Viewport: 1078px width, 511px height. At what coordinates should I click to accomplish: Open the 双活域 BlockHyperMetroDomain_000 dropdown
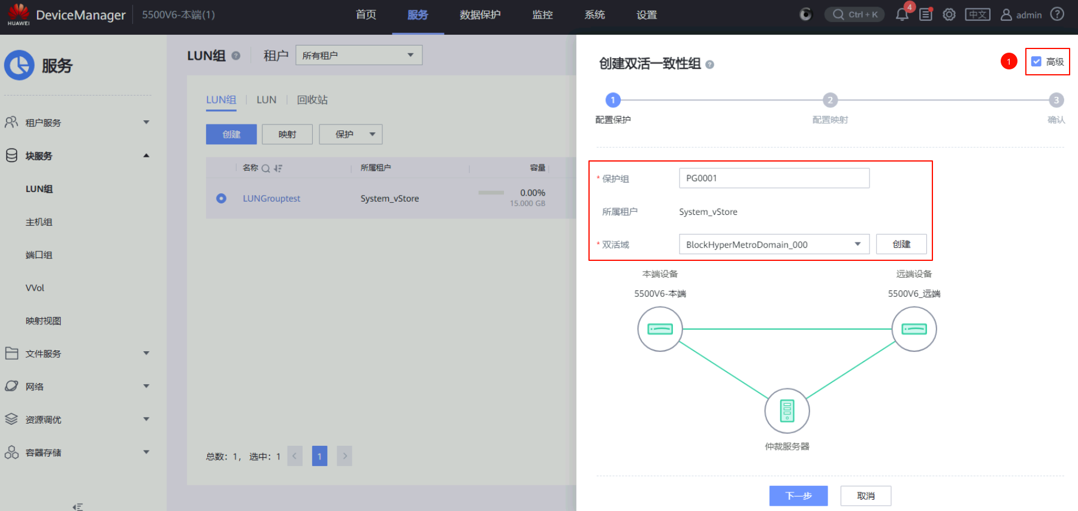pos(774,245)
